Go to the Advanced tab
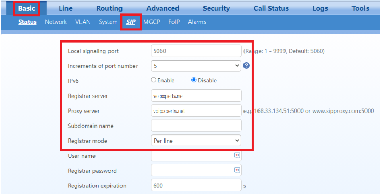 click(162, 8)
